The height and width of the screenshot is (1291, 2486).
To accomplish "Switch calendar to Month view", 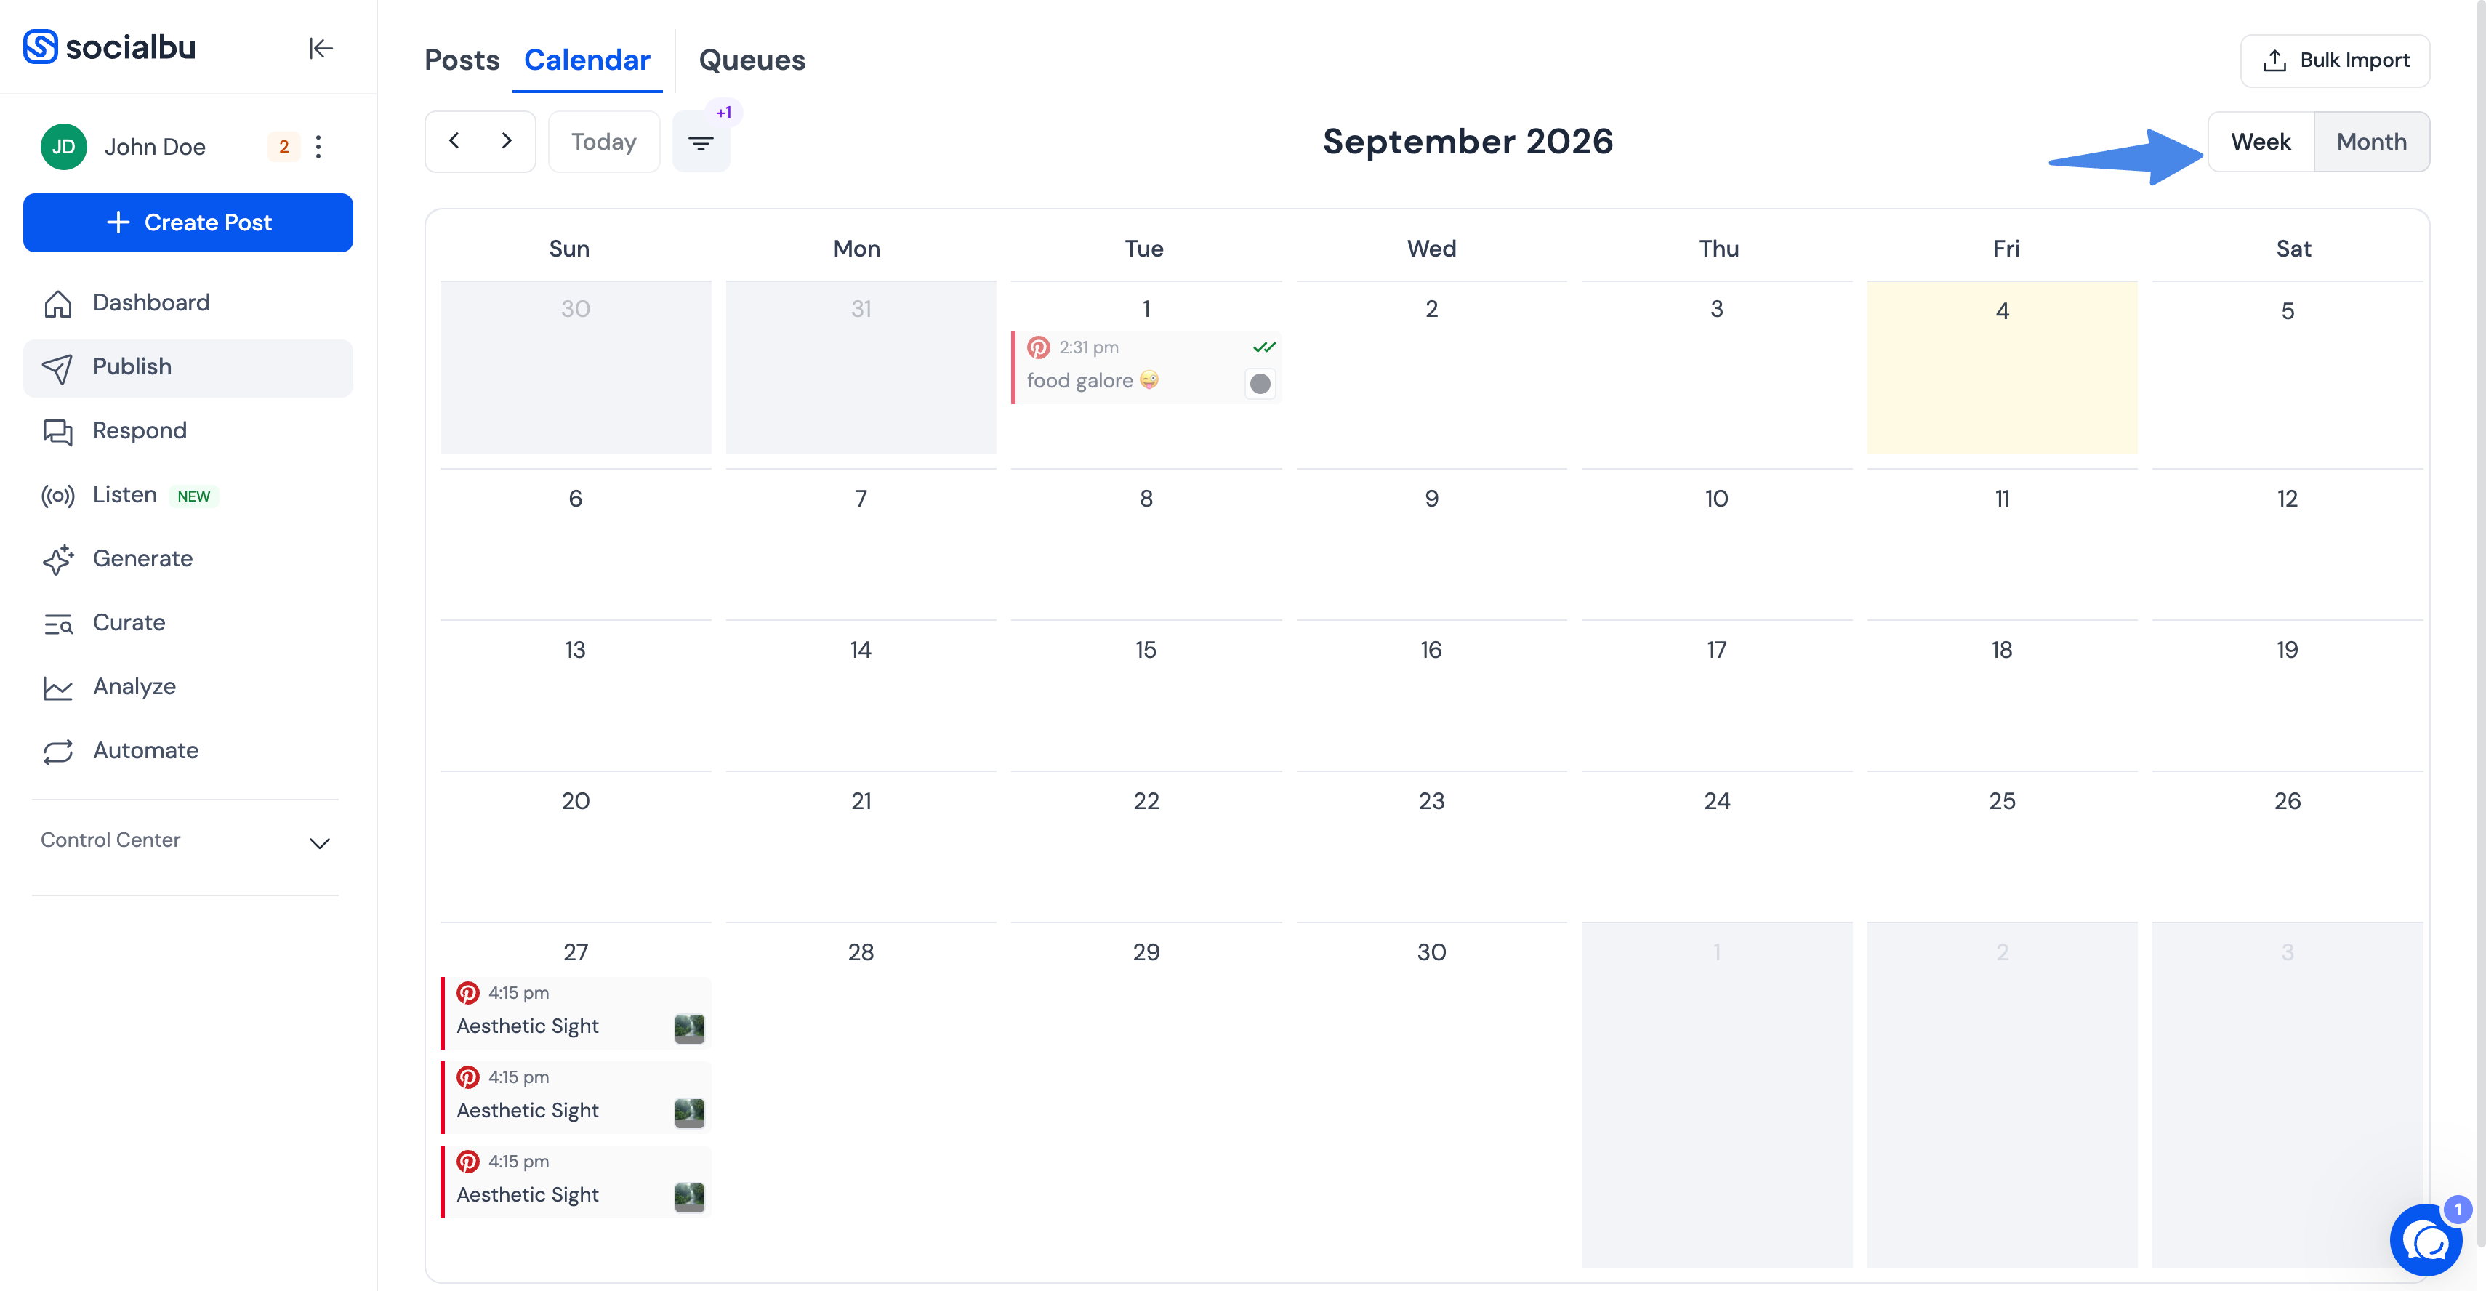I will [2371, 142].
